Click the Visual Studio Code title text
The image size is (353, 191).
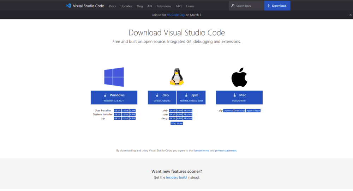[x=88, y=6]
